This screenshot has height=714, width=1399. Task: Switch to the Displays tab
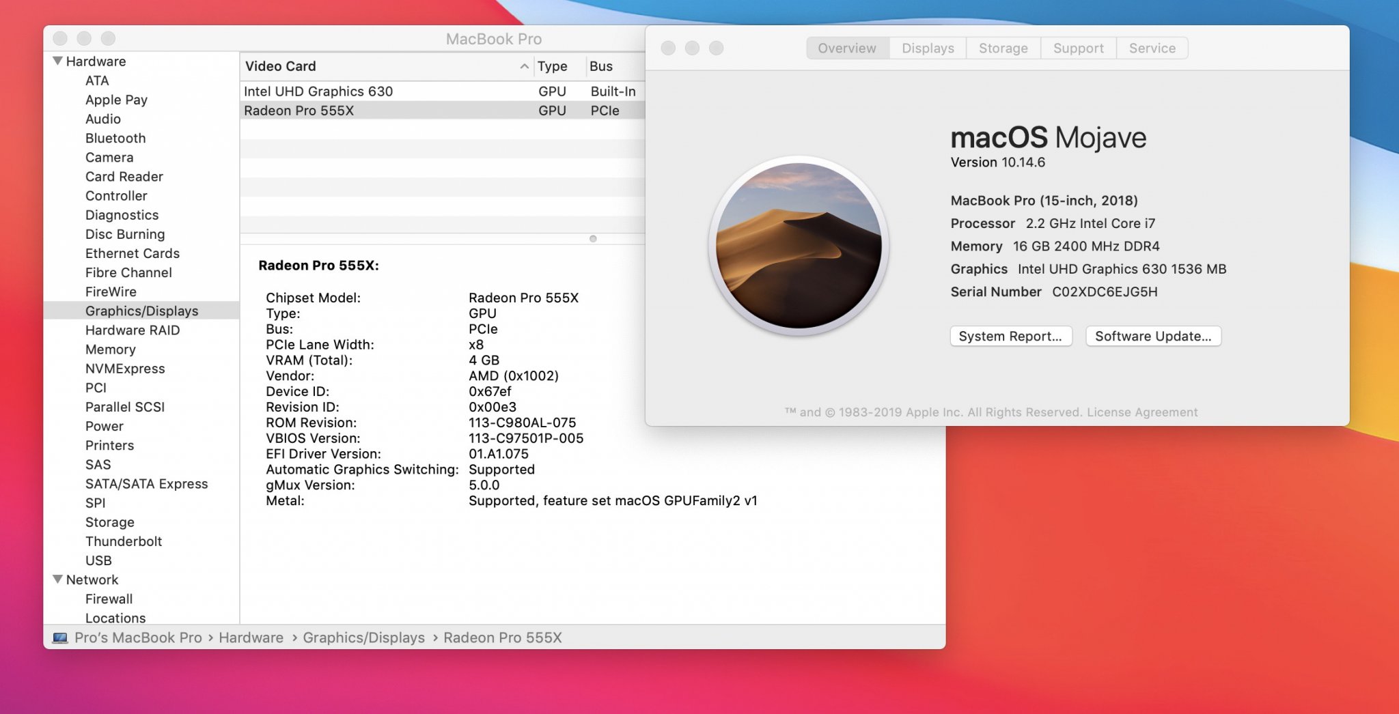(x=928, y=48)
